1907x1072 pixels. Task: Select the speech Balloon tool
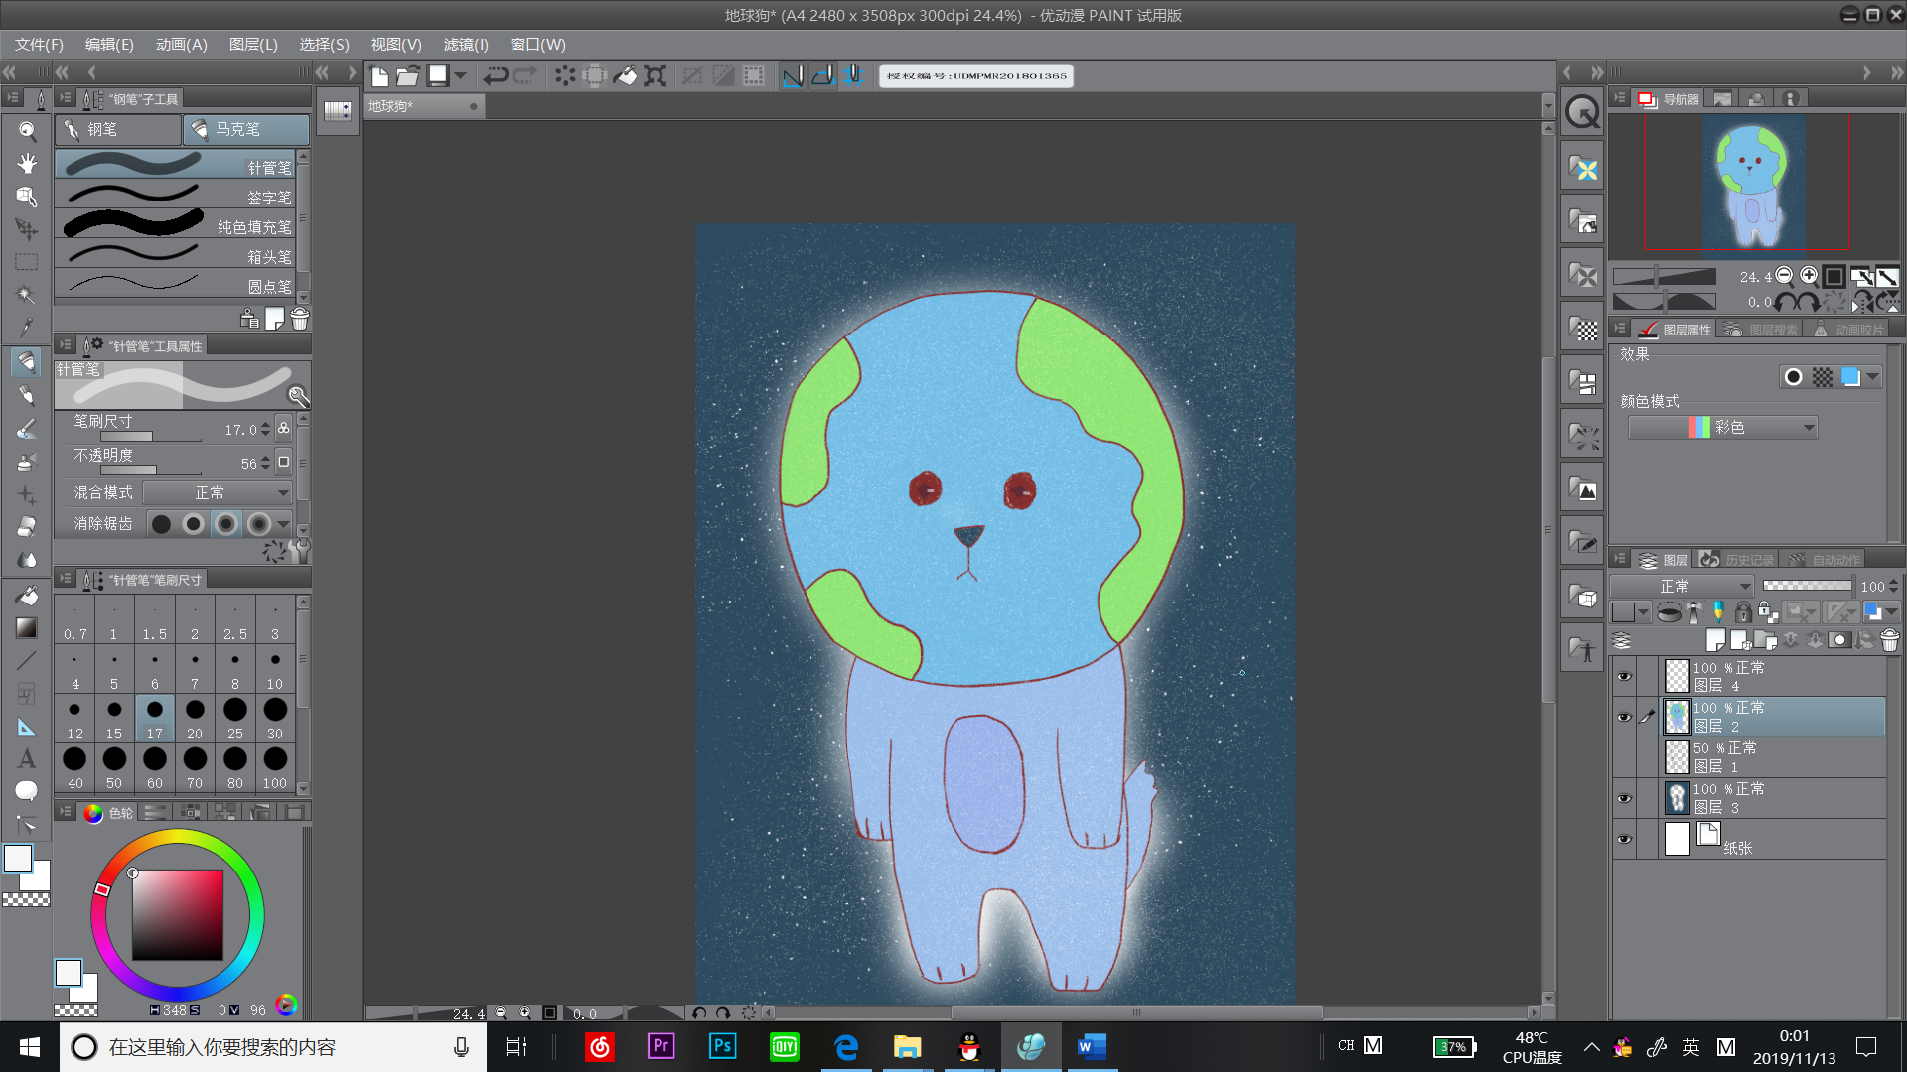[27, 791]
